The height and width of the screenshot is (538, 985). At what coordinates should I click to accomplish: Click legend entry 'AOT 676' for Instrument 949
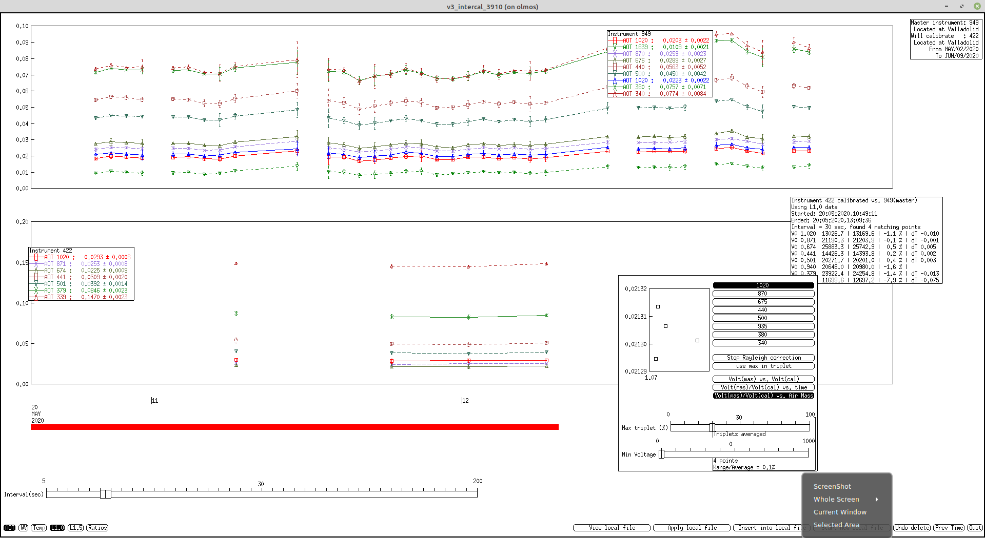click(659, 60)
